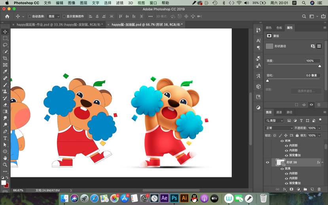
Task: Click the foreground color swatch
Action: click(x=3, y=182)
